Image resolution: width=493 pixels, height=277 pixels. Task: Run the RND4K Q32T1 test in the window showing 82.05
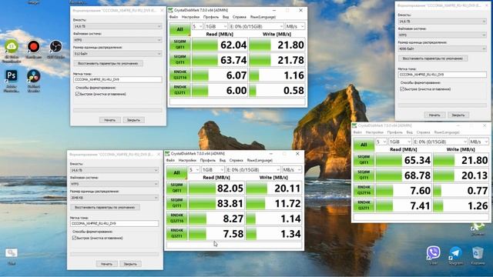click(x=176, y=233)
